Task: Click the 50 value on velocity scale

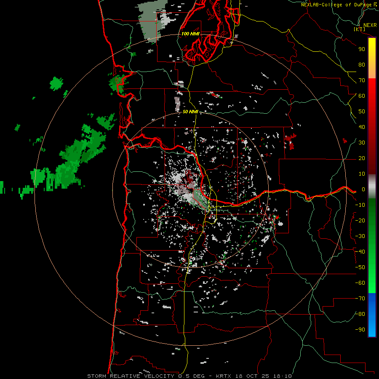Action: [x=362, y=112]
